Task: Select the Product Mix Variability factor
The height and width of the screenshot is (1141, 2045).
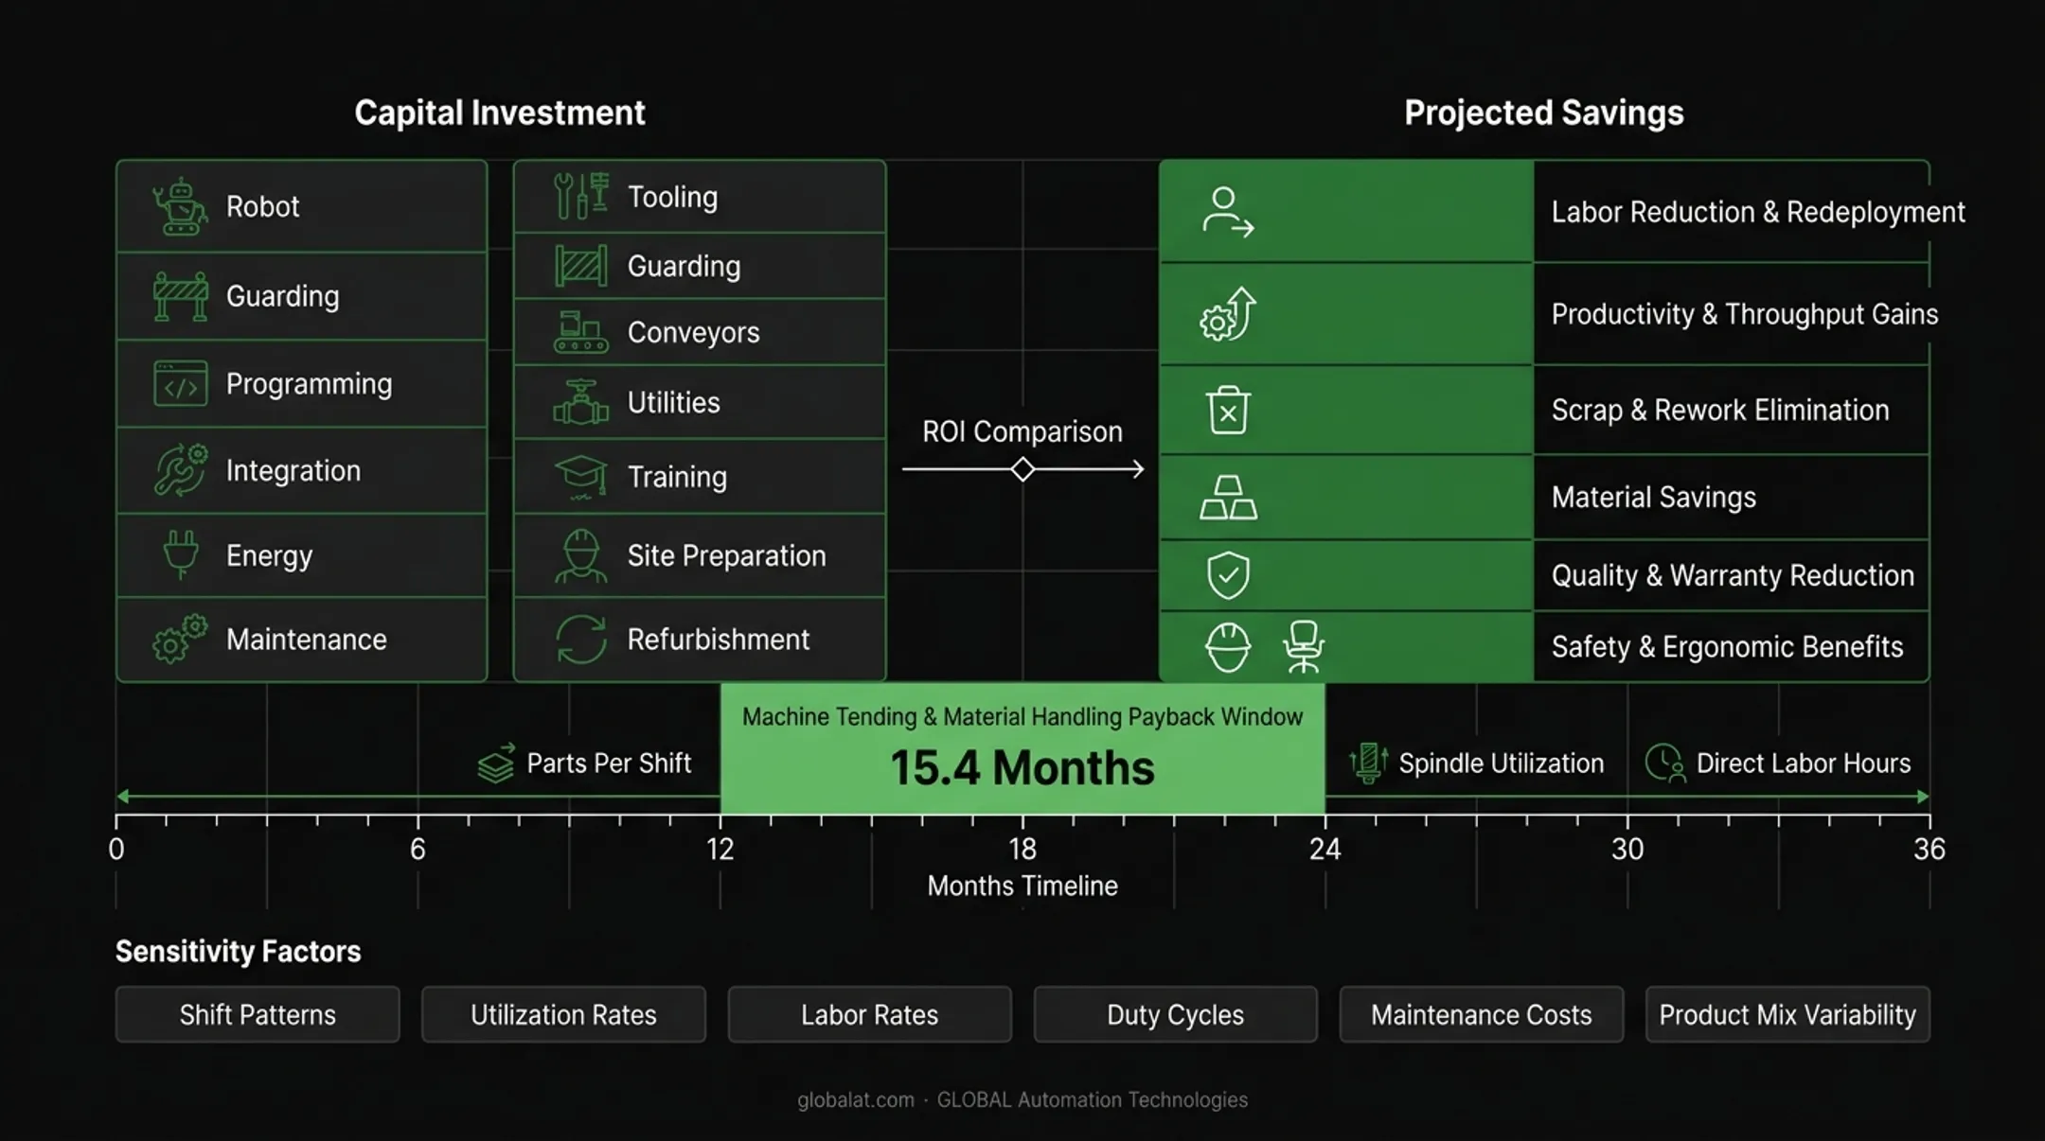Action: (x=1787, y=1014)
